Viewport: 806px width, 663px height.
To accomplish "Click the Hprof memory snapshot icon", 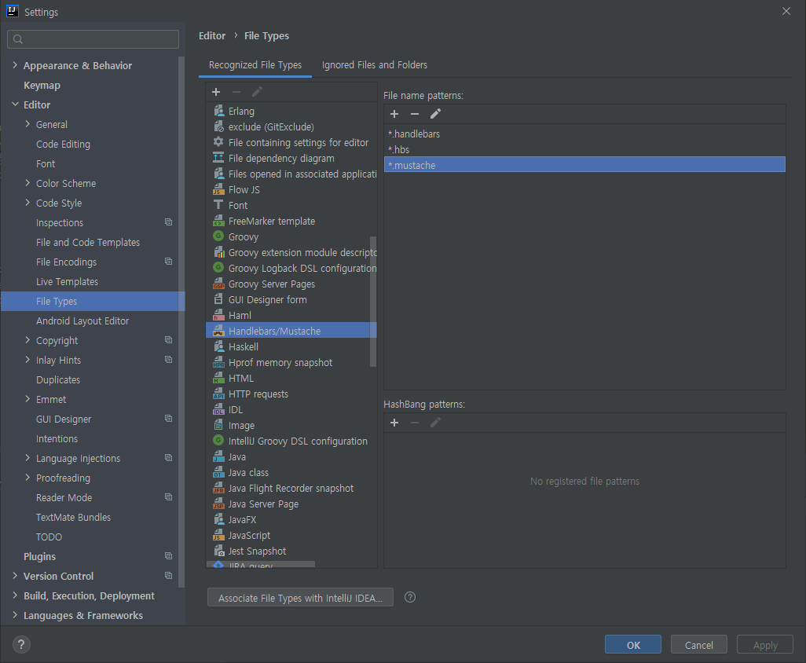I will [218, 362].
